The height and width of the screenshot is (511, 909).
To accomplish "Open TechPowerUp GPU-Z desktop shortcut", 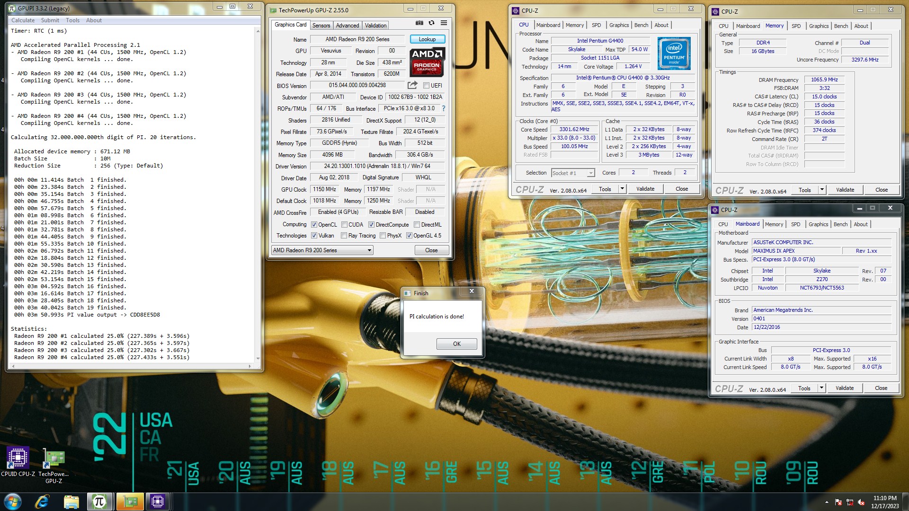I will pos(53,466).
